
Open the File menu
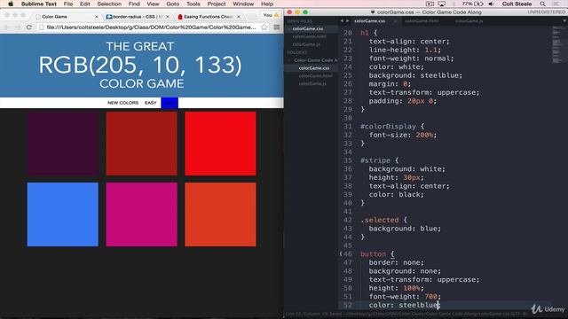tap(68, 4)
